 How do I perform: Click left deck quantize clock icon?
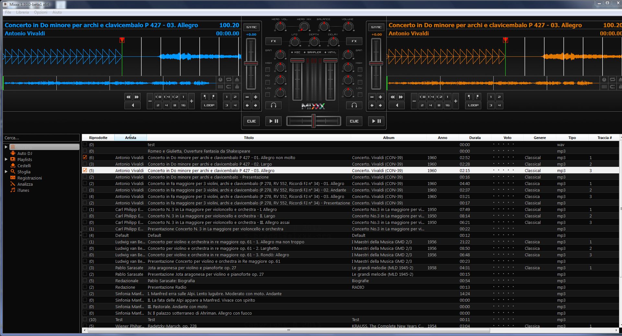[220, 80]
